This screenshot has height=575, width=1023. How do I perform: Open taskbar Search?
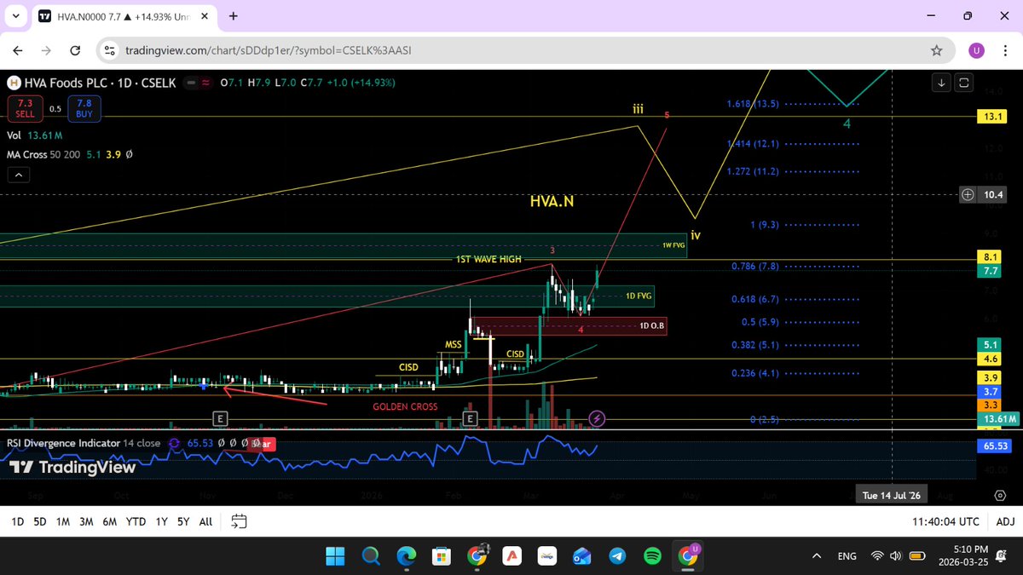371,556
